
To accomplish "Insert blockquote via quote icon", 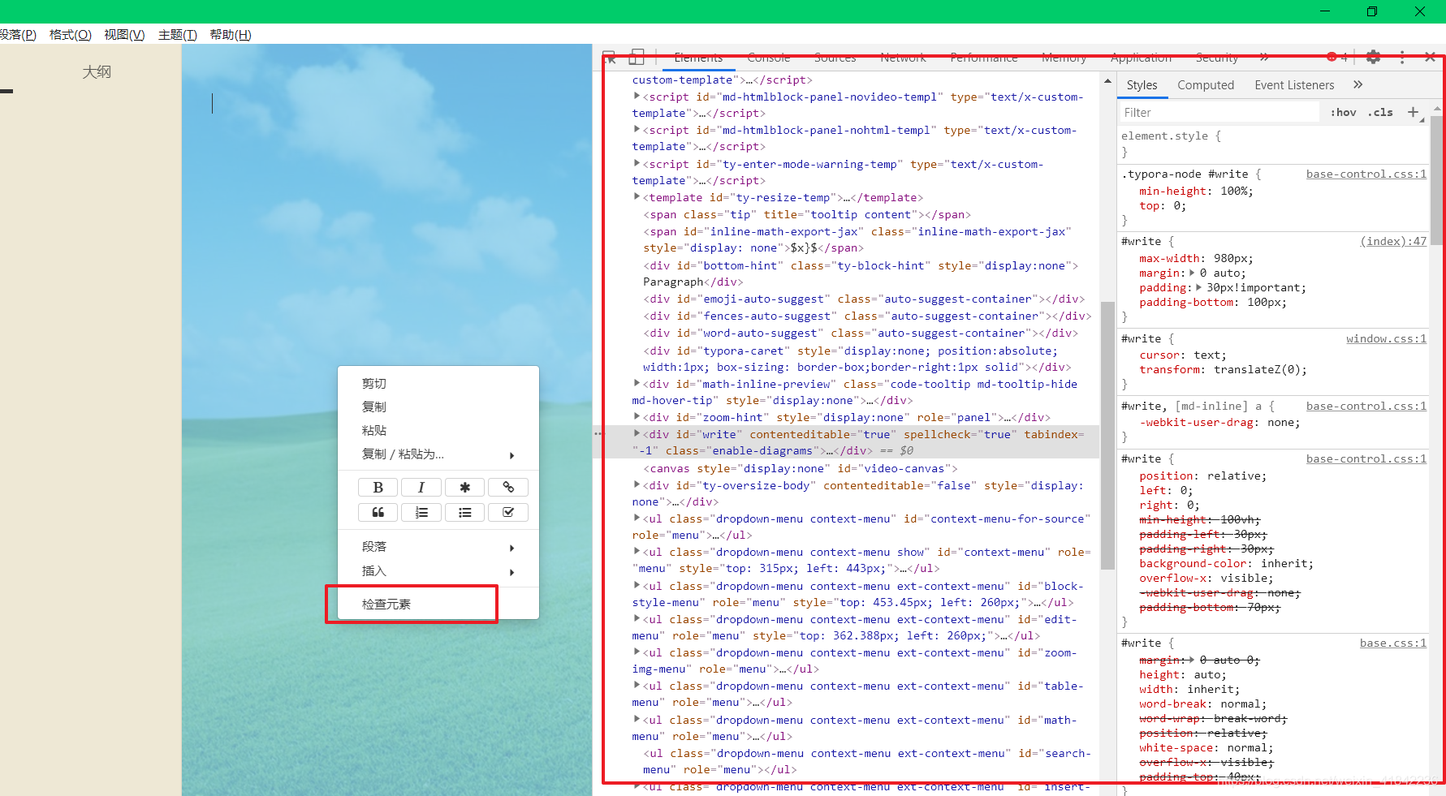I will coord(378,512).
